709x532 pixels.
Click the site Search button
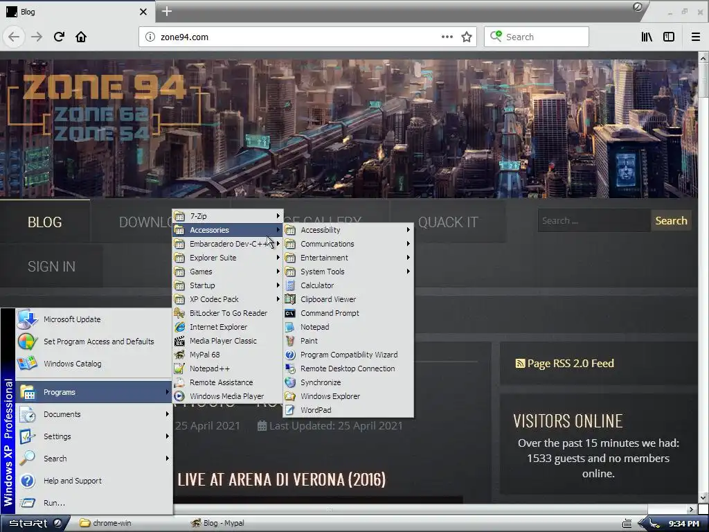(x=671, y=221)
